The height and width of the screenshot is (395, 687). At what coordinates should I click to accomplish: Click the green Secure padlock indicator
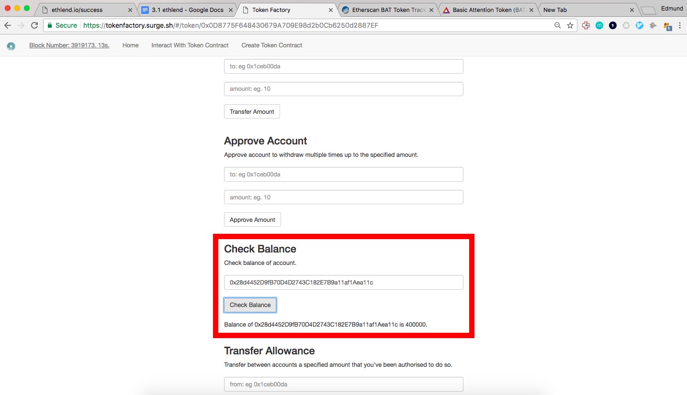pyautogui.click(x=62, y=25)
